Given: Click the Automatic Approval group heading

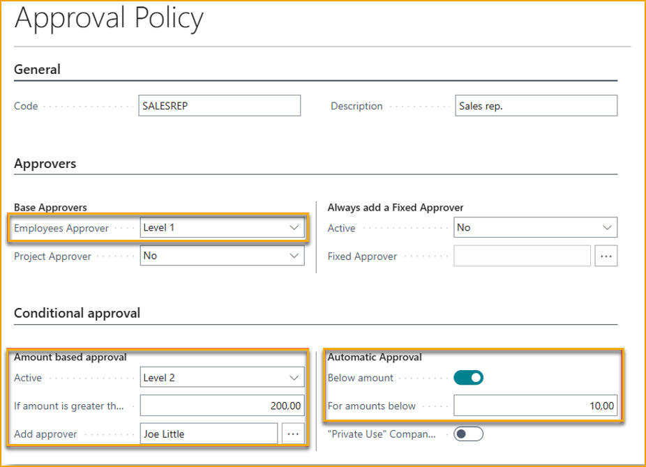Looking at the screenshot, I should tap(375, 357).
